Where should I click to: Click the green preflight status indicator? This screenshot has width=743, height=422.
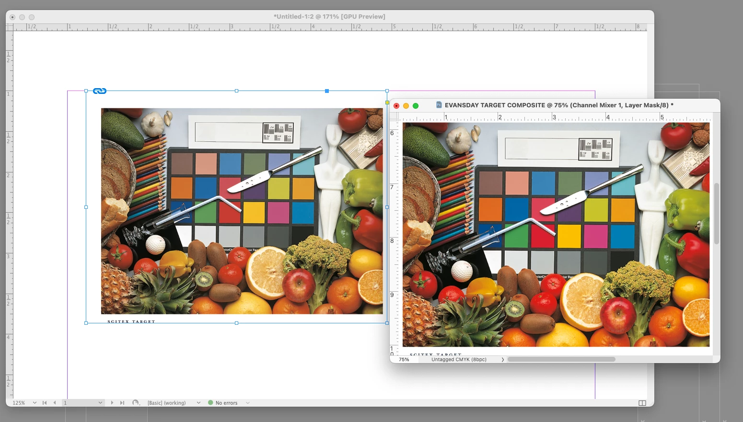[x=210, y=403]
